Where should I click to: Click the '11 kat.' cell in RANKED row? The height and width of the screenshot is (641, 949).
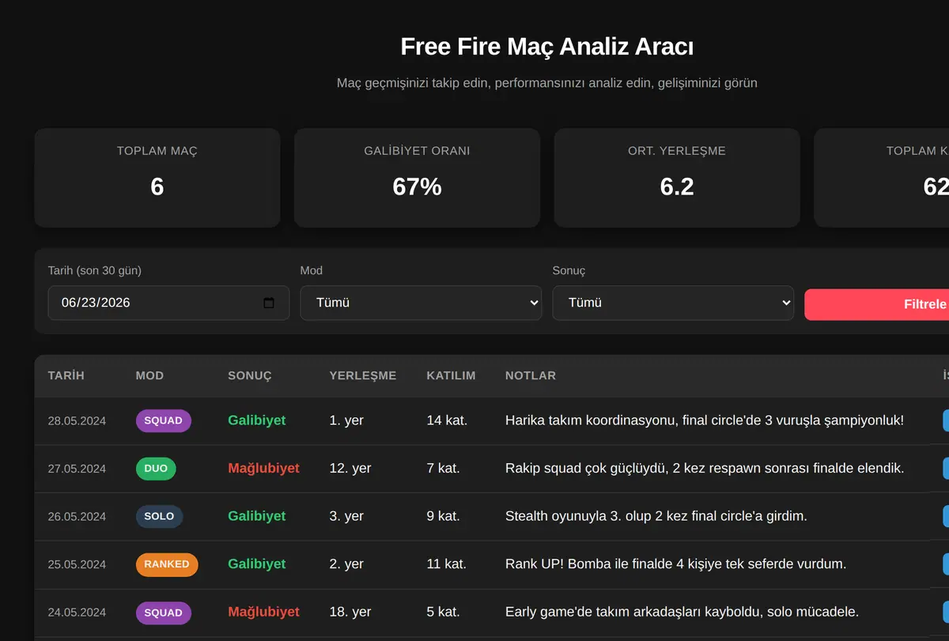(447, 564)
